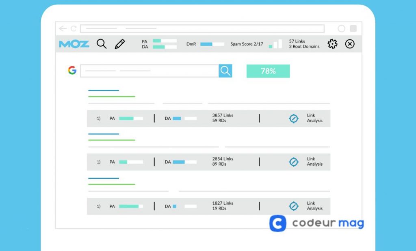The image size is (416, 251).
Task: Open Link Analysis for 1827 Links result
Action: coord(315,206)
